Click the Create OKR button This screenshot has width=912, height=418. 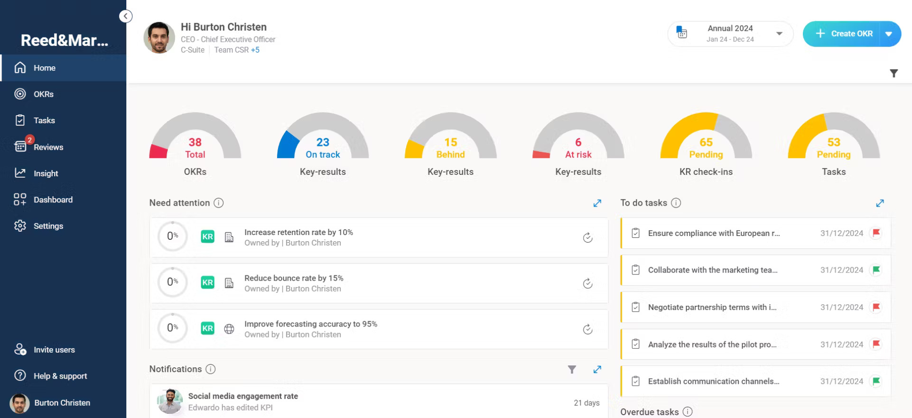844,34
